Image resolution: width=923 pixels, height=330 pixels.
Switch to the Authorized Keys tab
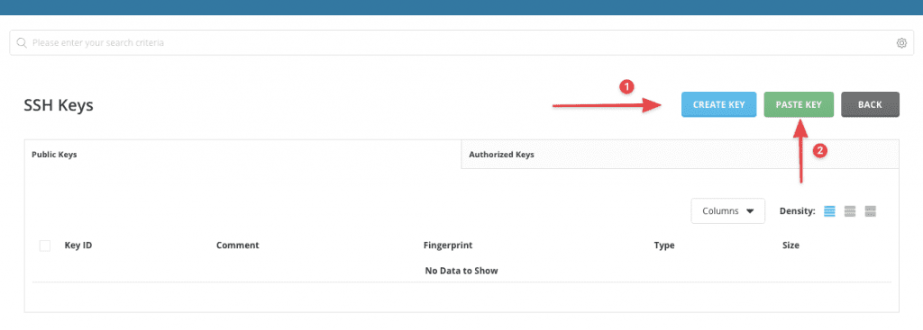pos(680,155)
